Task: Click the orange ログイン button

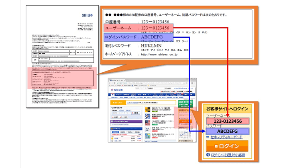Action: [x=227, y=146]
